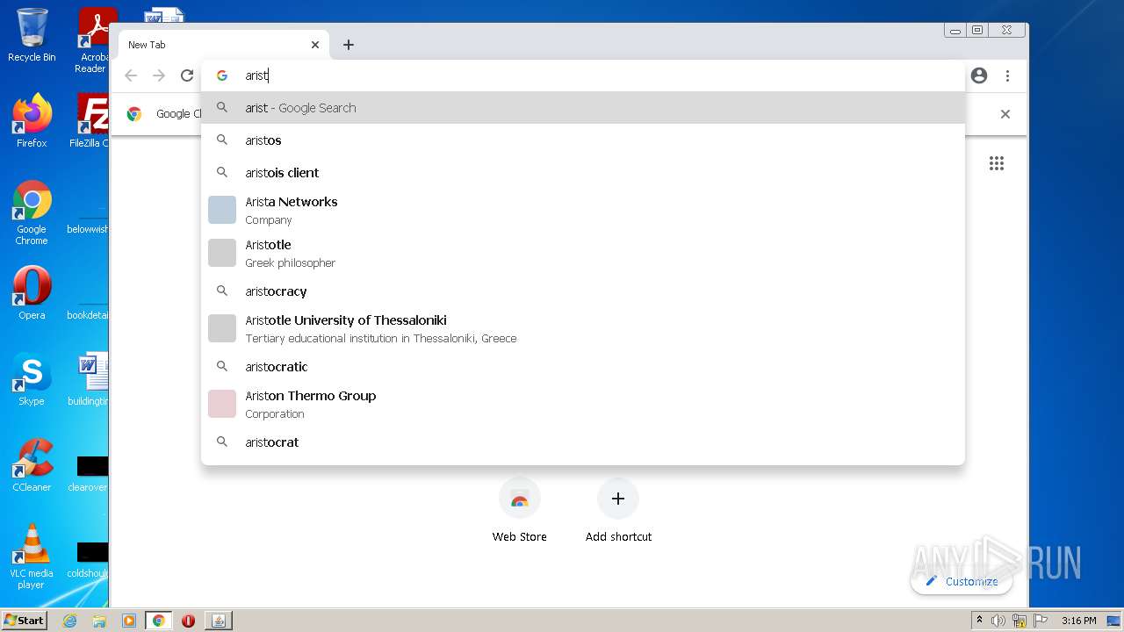Choose 'arist - Google Search' suggestion
The image size is (1124, 632).
click(583, 108)
